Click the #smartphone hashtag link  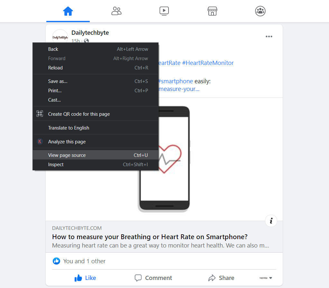175,81
